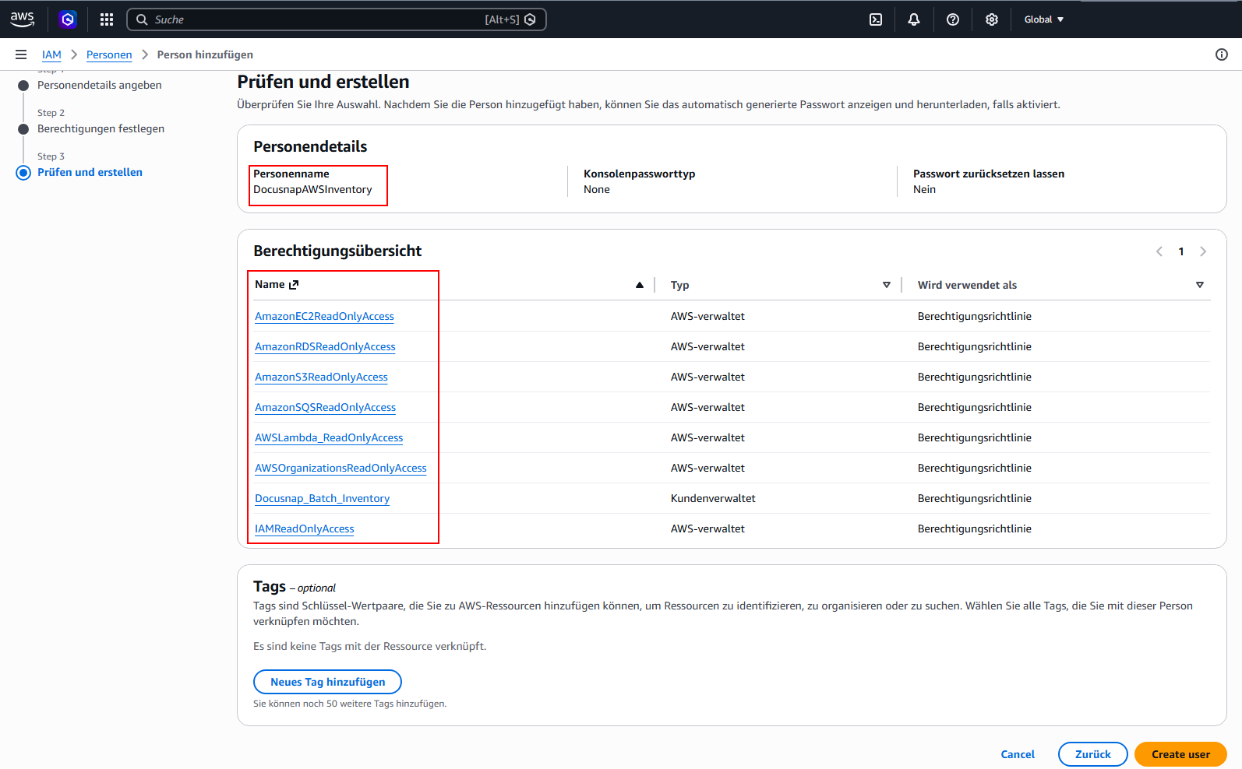Click Cancel at the bottom
The height and width of the screenshot is (769, 1242).
coord(1018,754)
